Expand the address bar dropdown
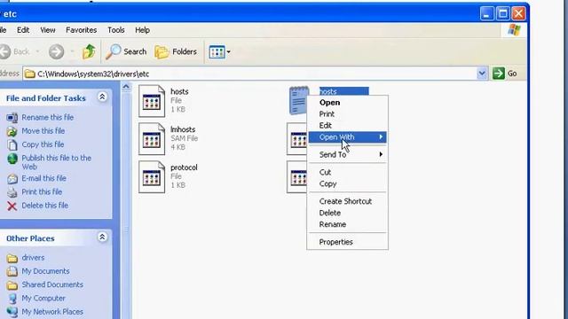Image resolution: width=568 pixels, height=319 pixels. [x=482, y=74]
